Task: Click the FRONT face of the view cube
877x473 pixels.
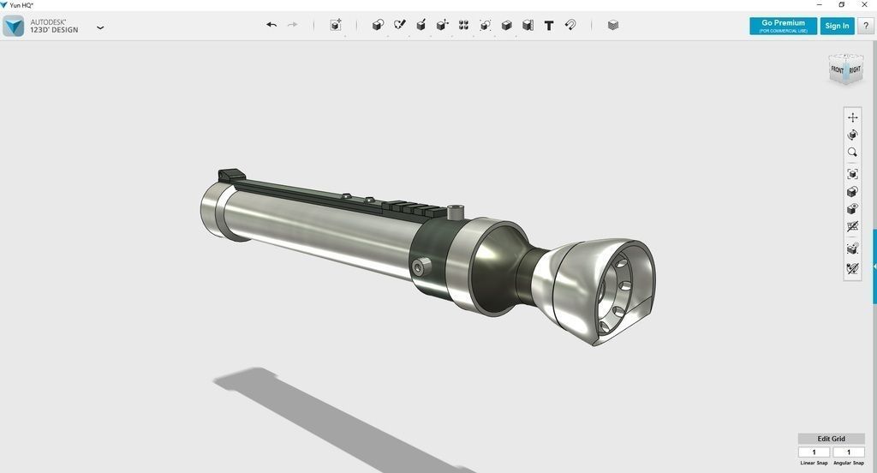Action: (838, 70)
